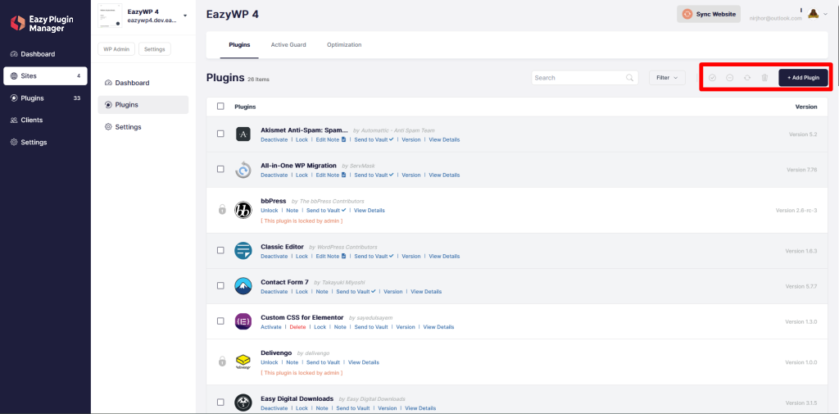The width and height of the screenshot is (839, 414).
Task: Click the bulk delete trash icon
Action: (764, 78)
